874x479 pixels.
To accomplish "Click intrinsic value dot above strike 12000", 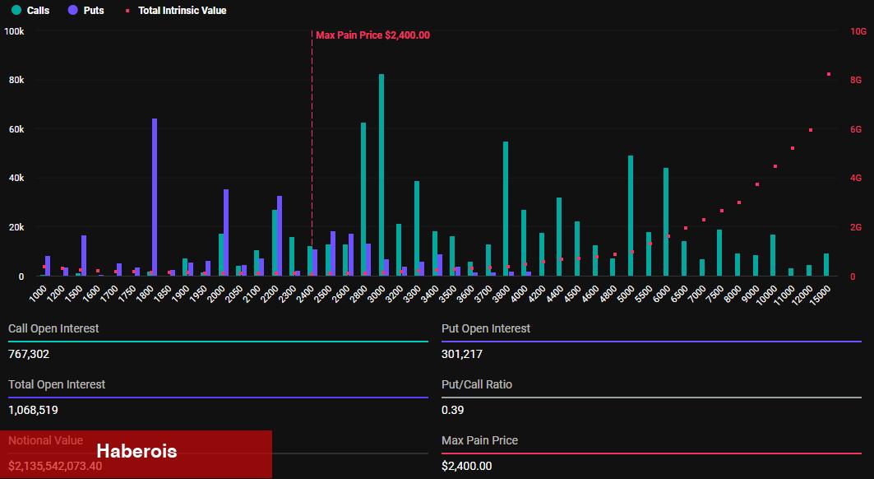I will pyautogui.click(x=811, y=130).
